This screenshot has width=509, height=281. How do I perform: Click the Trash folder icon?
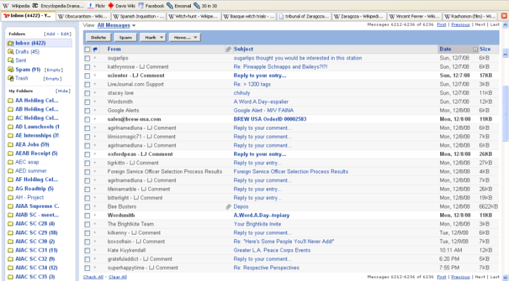pyautogui.click(x=11, y=78)
